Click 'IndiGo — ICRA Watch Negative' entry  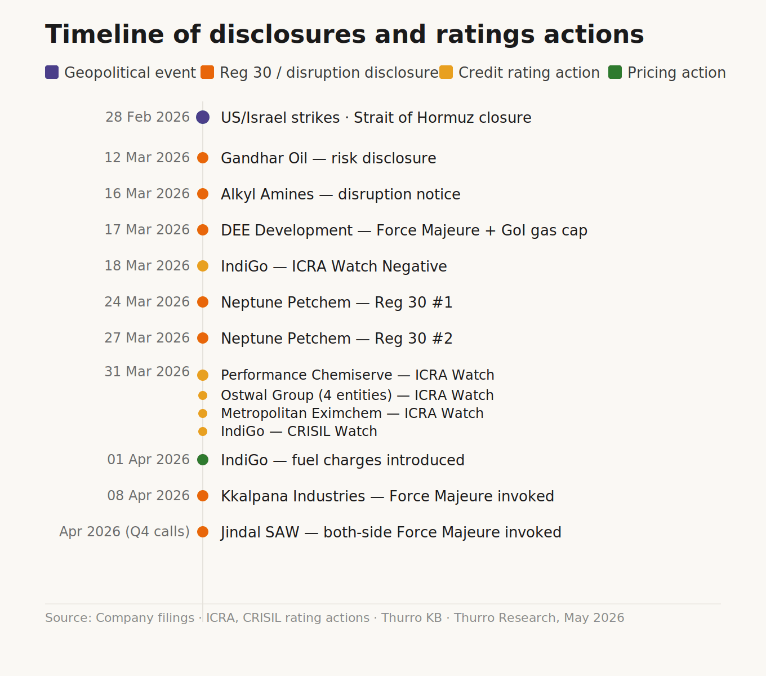(x=334, y=266)
